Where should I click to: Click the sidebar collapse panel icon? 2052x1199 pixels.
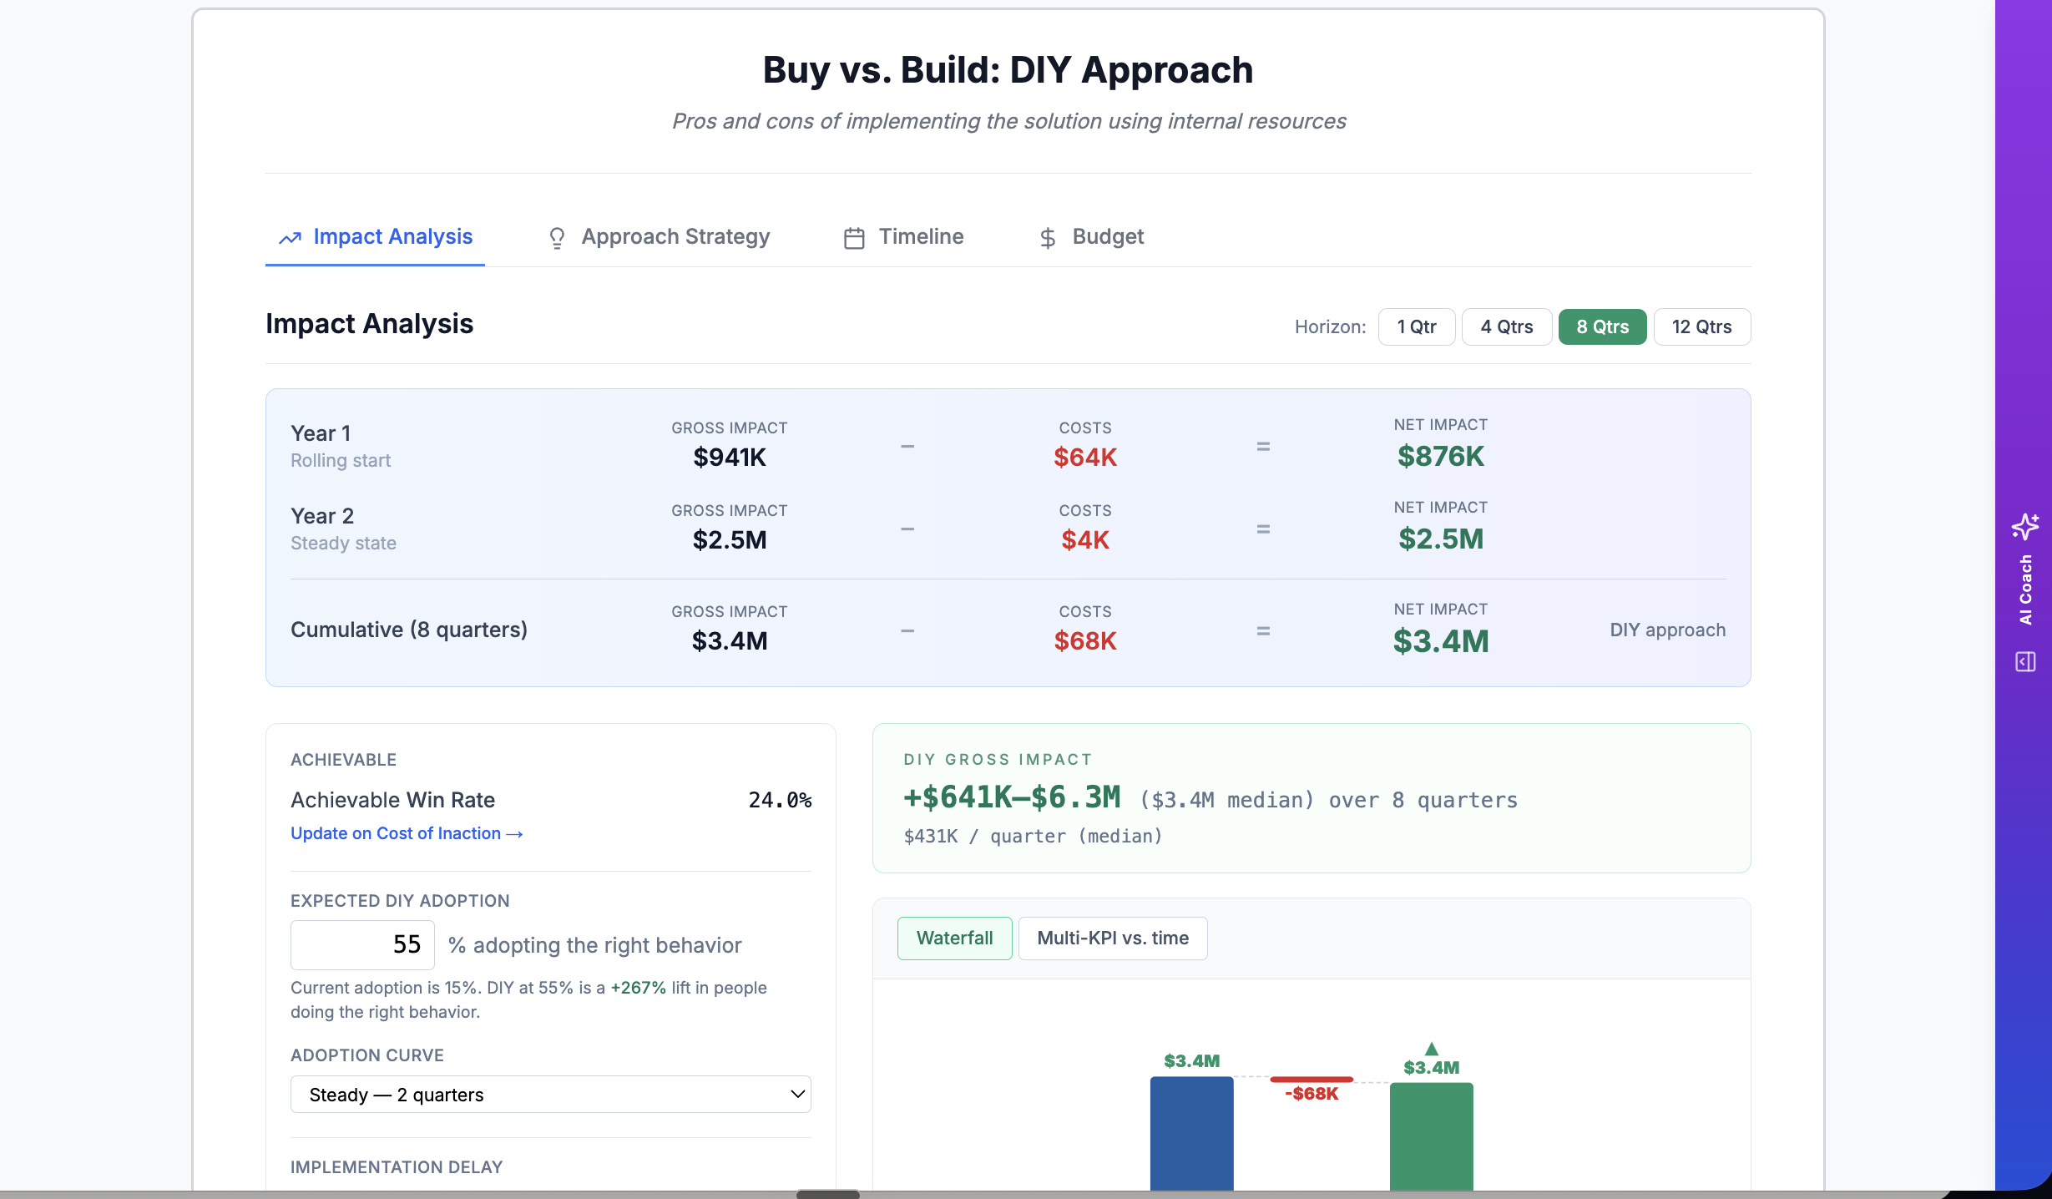pyautogui.click(x=2025, y=662)
